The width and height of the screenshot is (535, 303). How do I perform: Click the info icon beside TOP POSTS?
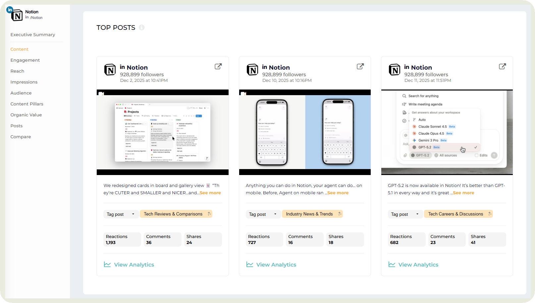pos(142,28)
